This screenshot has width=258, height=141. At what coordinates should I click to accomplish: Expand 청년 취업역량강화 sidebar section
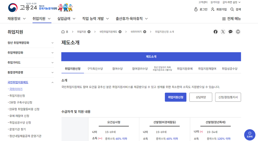[30, 43]
